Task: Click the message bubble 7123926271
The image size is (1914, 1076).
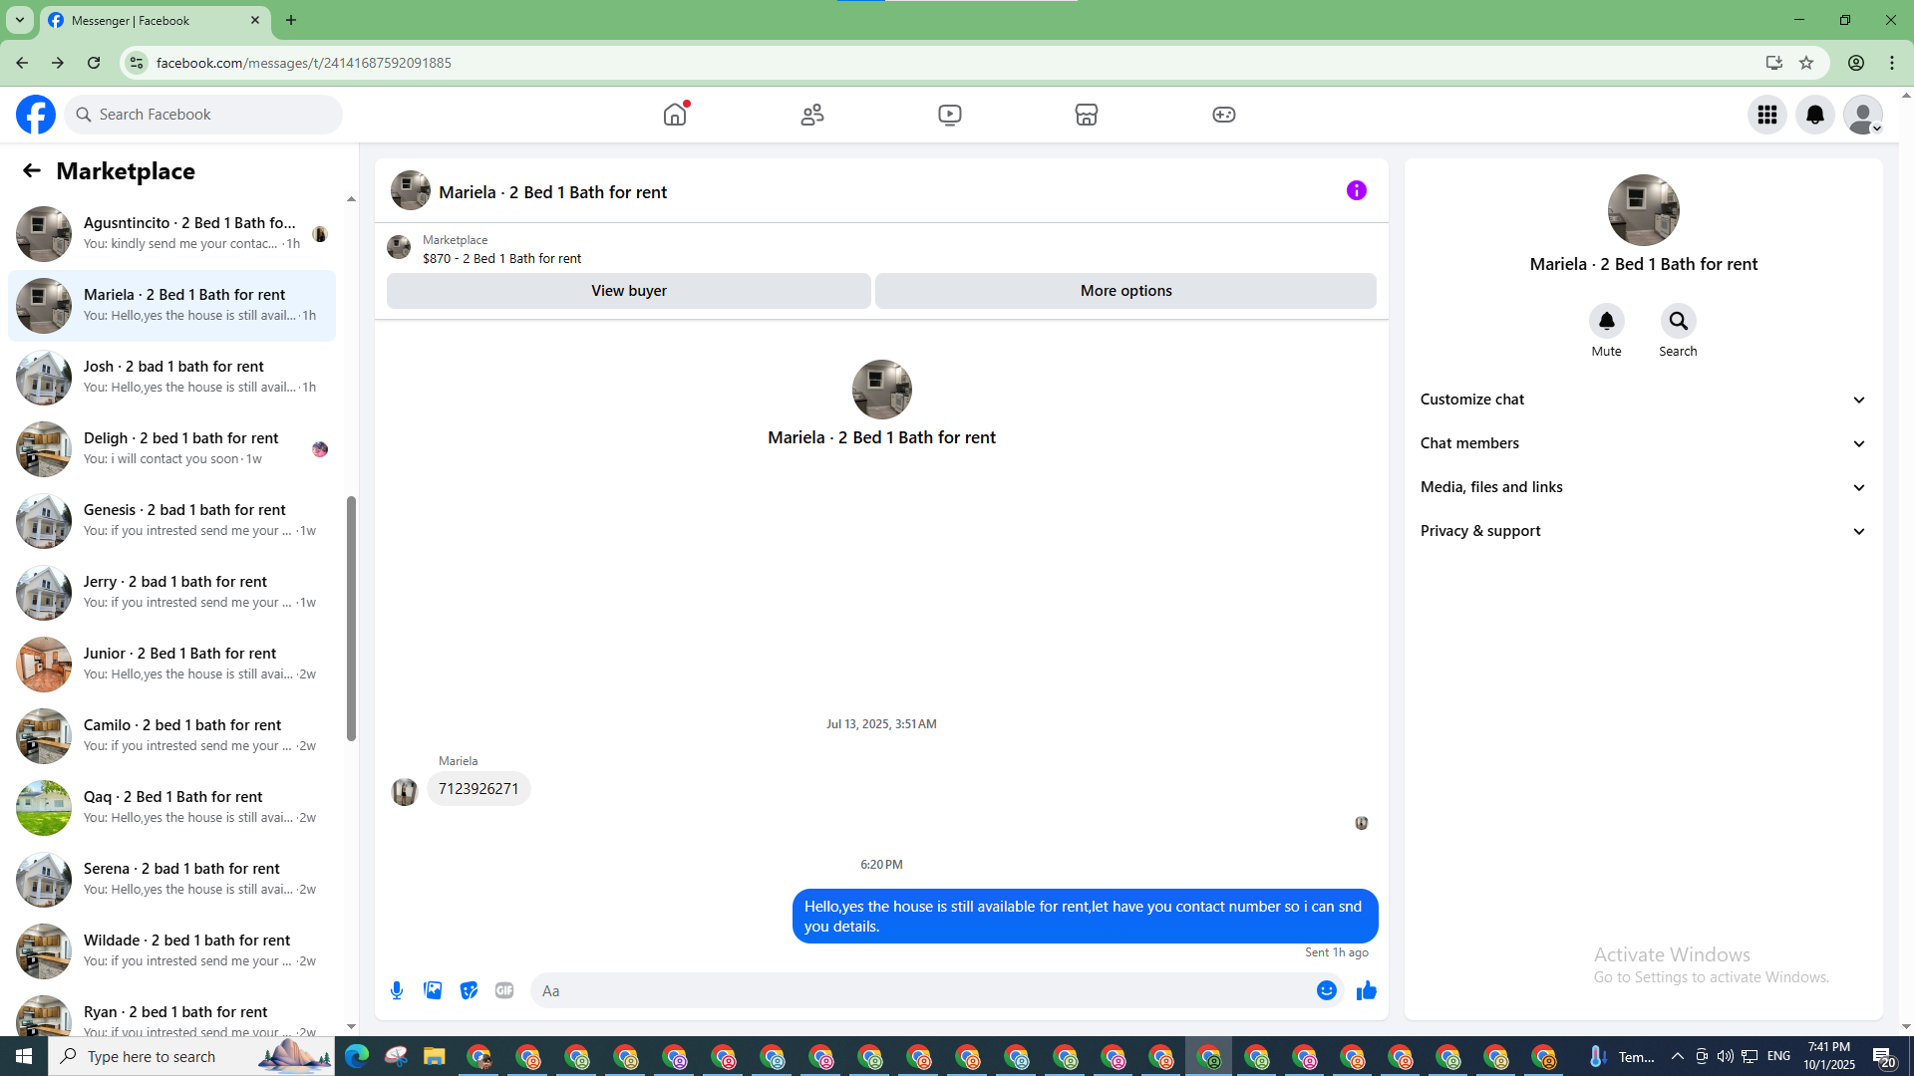Action: (478, 789)
